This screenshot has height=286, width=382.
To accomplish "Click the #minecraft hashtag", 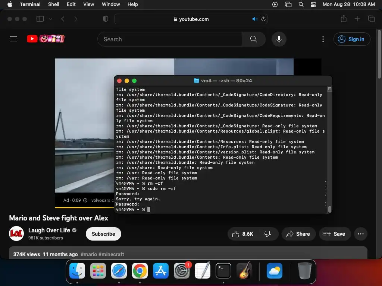I will [111, 254].
